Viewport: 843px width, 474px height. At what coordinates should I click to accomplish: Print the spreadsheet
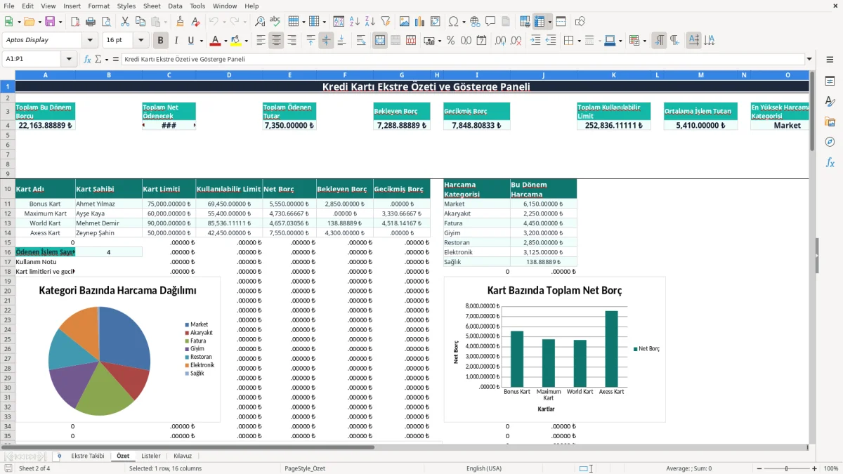pos(91,22)
